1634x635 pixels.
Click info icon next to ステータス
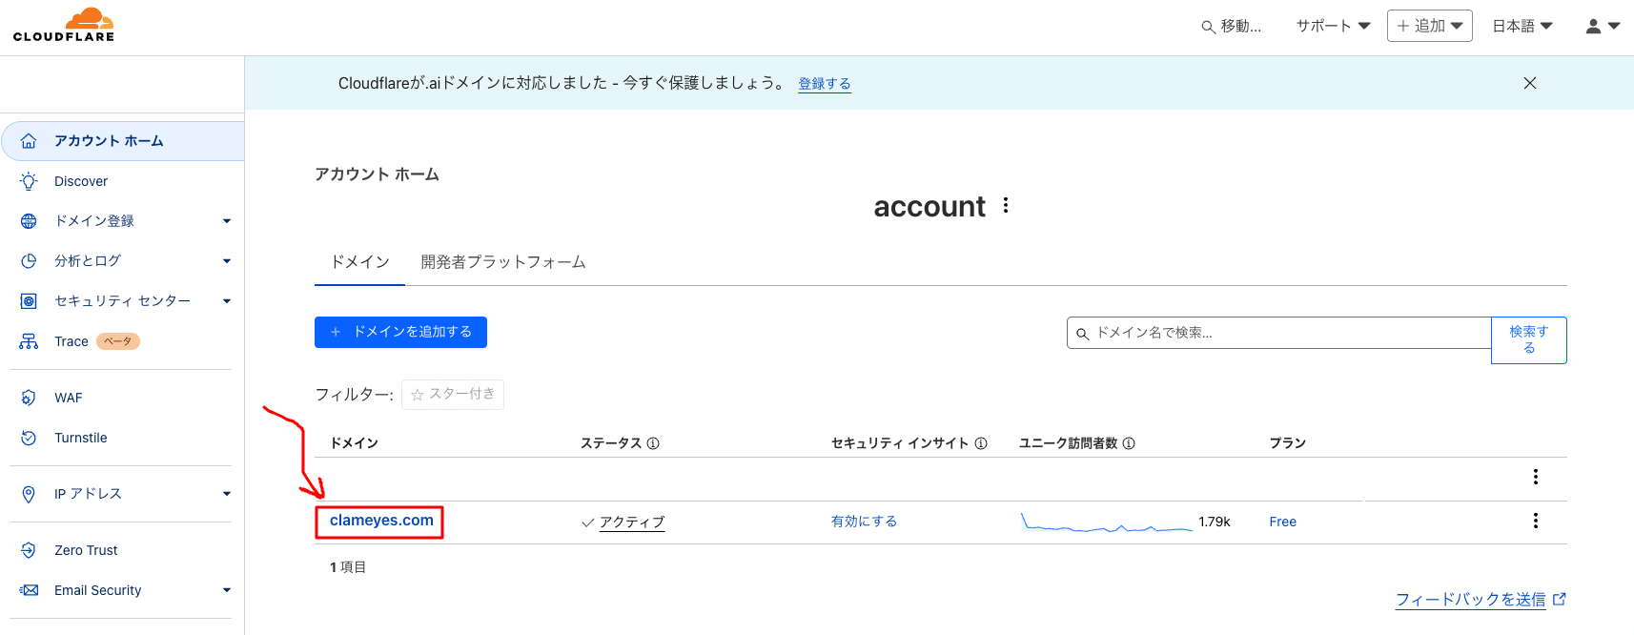tap(653, 443)
